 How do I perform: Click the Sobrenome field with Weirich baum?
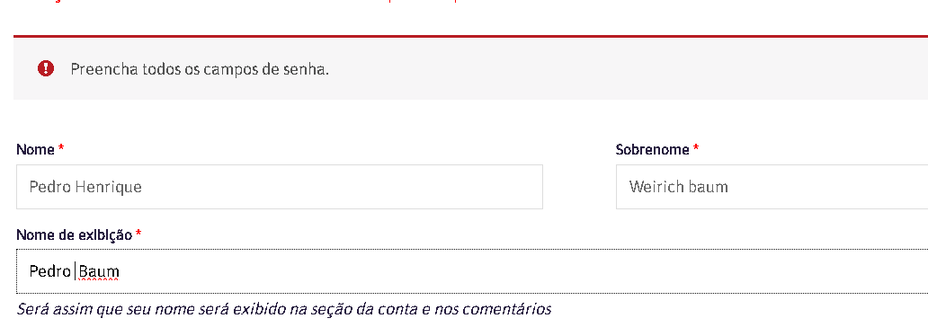click(772, 187)
